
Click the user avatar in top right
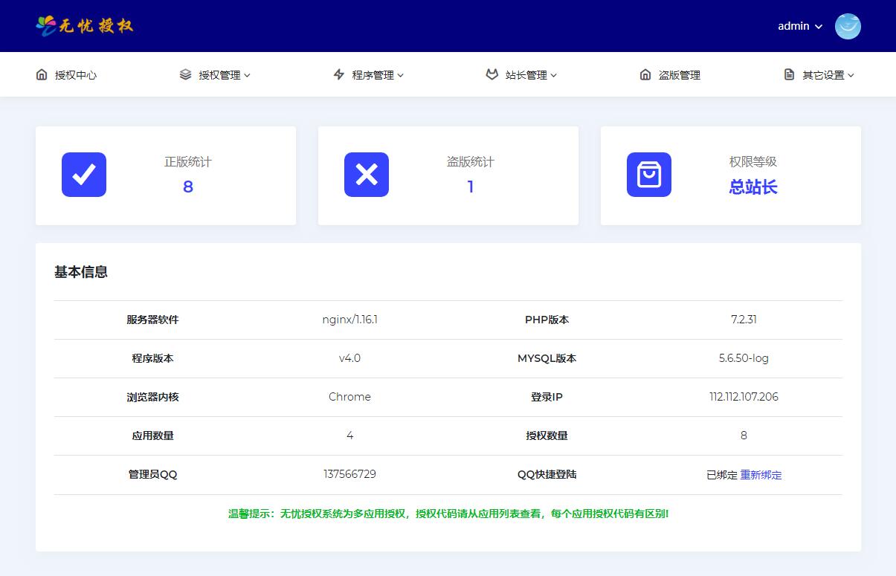point(847,26)
